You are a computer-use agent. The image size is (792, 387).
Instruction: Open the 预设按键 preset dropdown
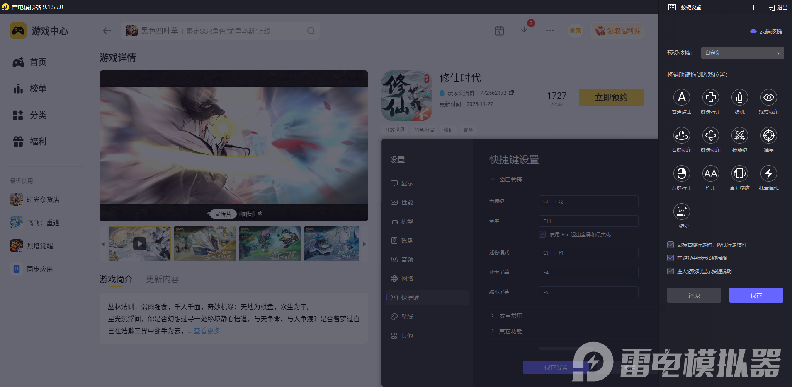point(741,53)
